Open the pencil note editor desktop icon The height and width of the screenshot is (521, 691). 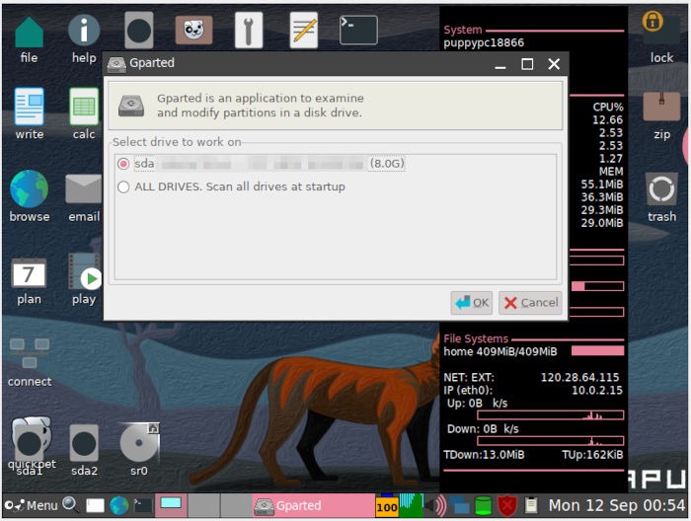[x=304, y=30]
